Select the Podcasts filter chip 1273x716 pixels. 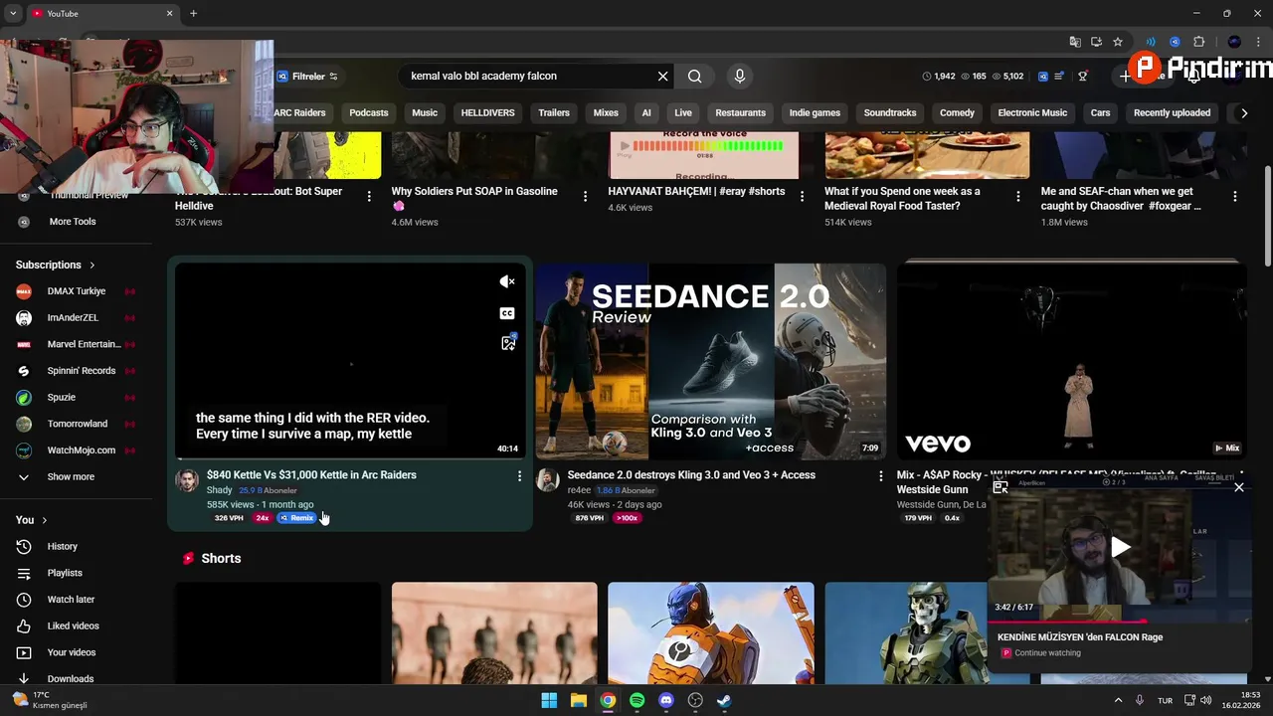[x=369, y=112]
